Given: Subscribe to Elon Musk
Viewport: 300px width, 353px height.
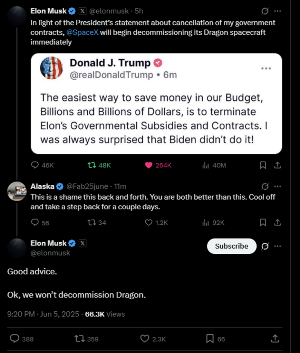Looking at the screenshot, I should pos(231,246).
